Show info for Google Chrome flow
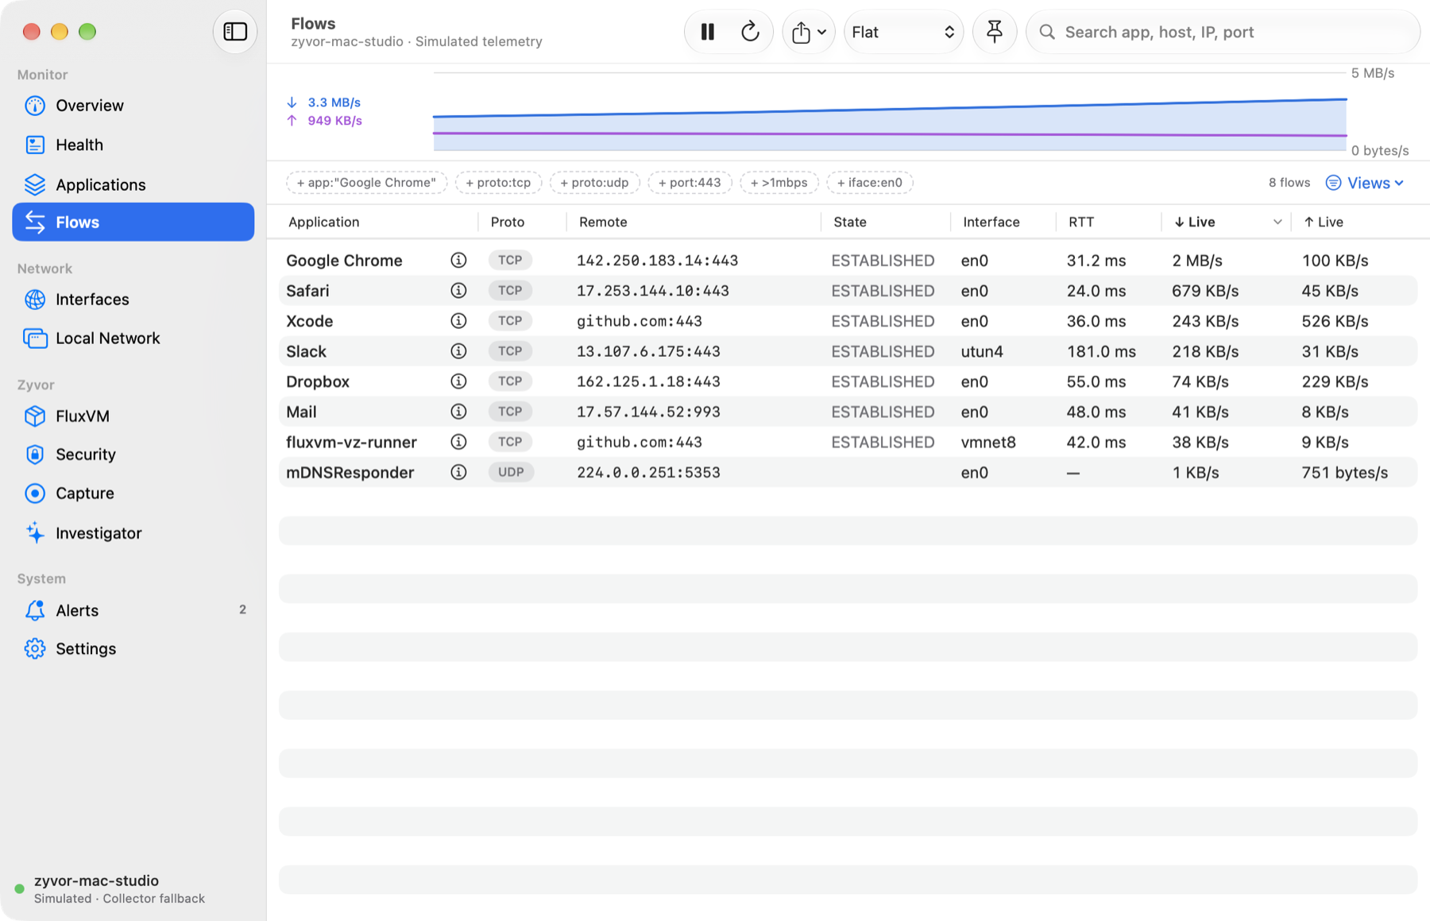Image resolution: width=1430 pixels, height=921 pixels. click(x=458, y=260)
